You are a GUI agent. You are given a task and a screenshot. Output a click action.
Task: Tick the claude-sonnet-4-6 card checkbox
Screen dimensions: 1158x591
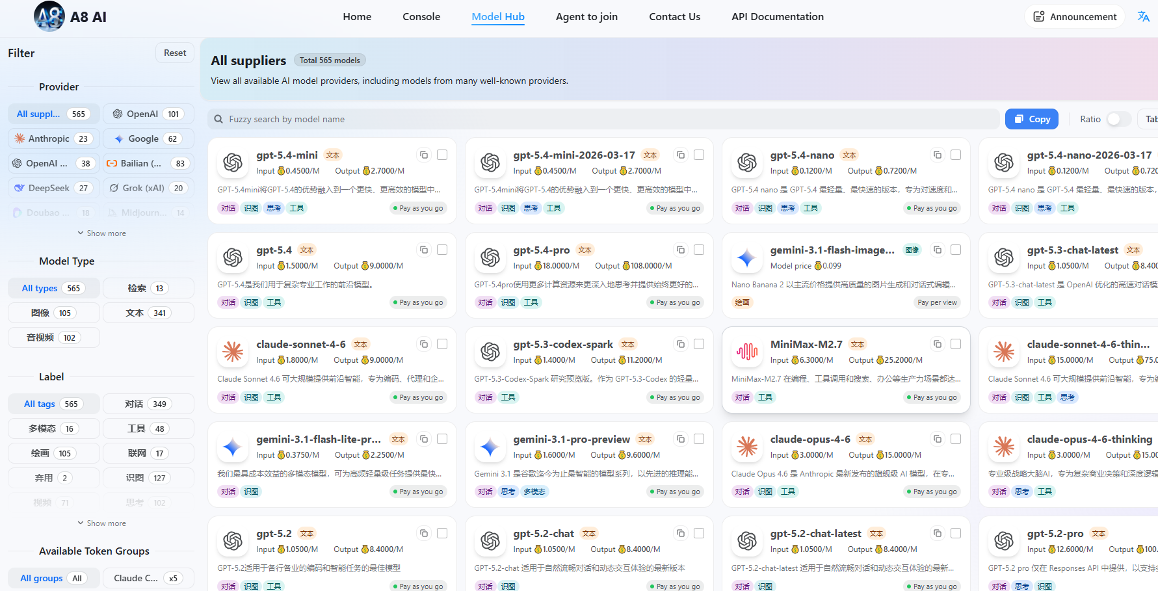[x=442, y=344]
